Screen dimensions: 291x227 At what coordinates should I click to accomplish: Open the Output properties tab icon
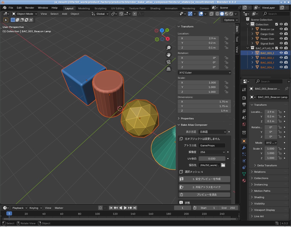click(244, 104)
